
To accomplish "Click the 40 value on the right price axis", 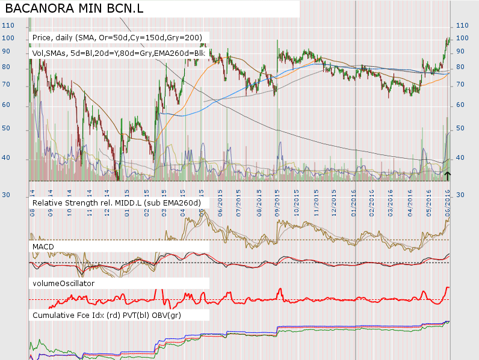I will tap(462, 158).
